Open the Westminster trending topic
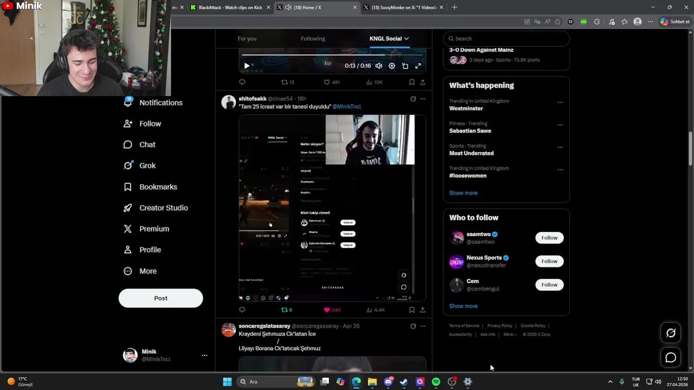Screen dimensions: 694x390 click(466, 108)
